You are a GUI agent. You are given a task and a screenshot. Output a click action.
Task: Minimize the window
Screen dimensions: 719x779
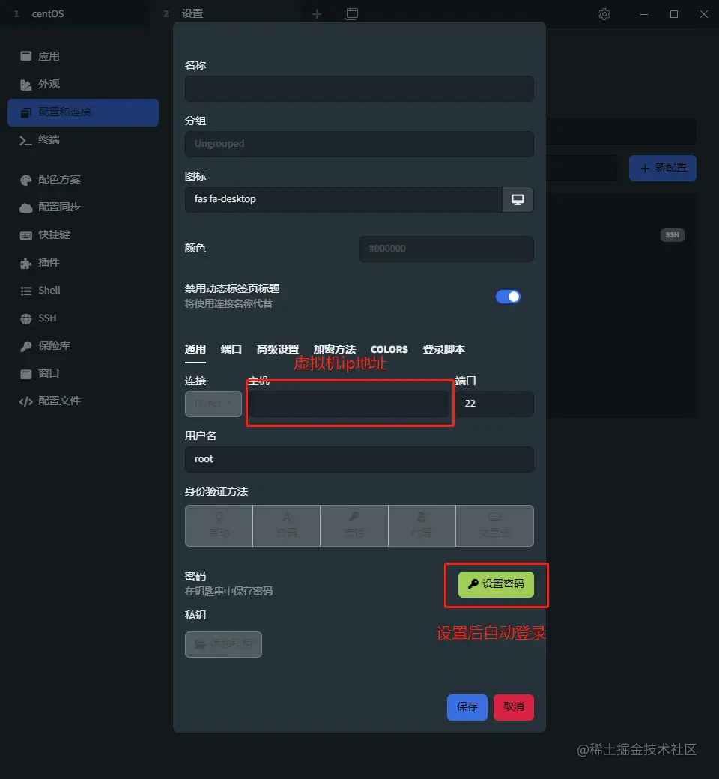(x=644, y=14)
